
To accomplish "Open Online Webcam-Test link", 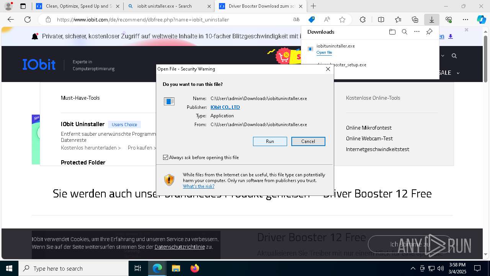I will tap(369, 138).
